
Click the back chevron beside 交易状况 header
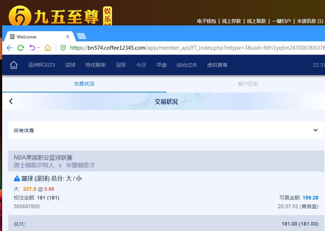coord(11,101)
